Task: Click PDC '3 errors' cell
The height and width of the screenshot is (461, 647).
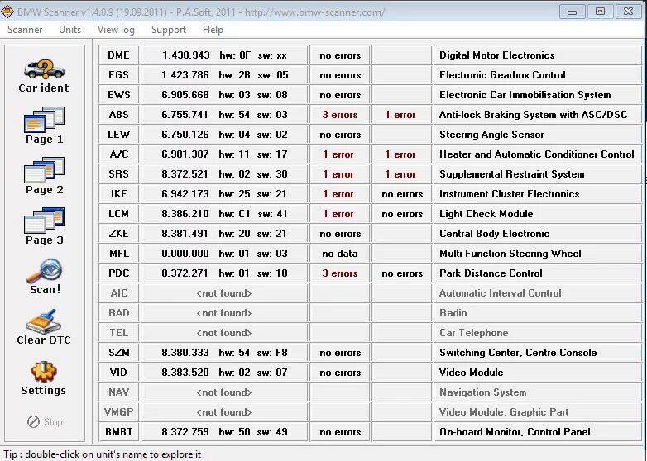Action: [340, 273]
